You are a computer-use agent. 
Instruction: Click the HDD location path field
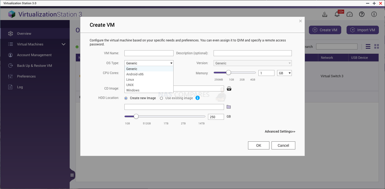pos(174,107)
